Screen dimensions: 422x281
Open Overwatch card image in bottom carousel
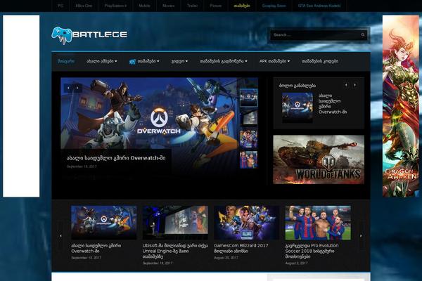104,223
